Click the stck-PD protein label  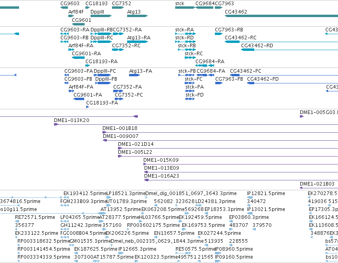[195, 95]
